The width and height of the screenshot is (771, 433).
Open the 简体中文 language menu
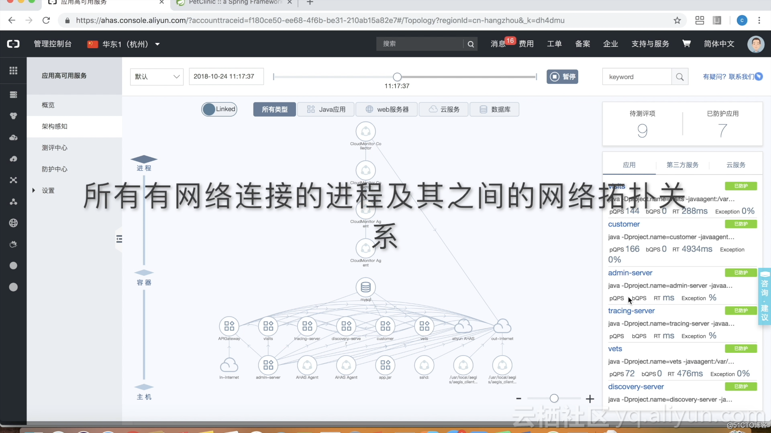719,44
